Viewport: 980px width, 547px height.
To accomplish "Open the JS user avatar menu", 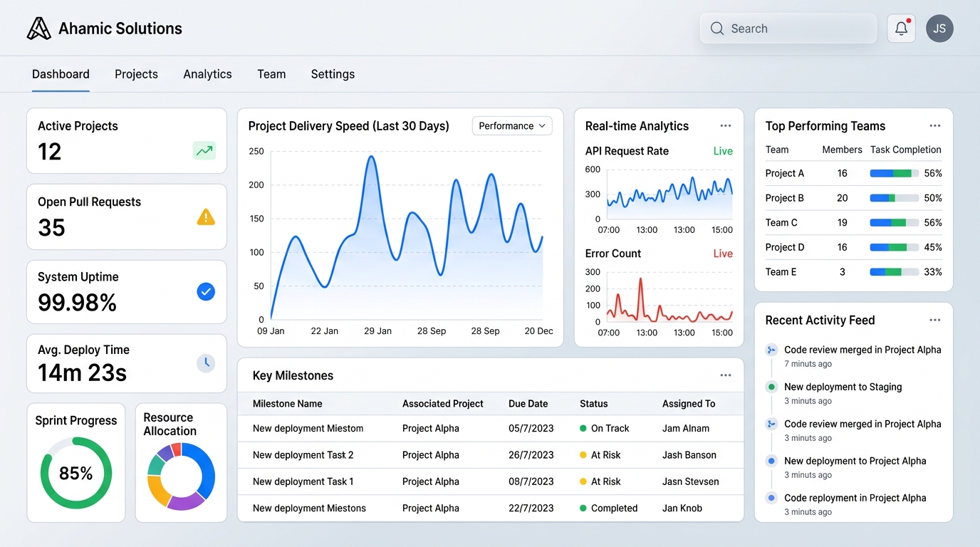I will click(939, 28).
